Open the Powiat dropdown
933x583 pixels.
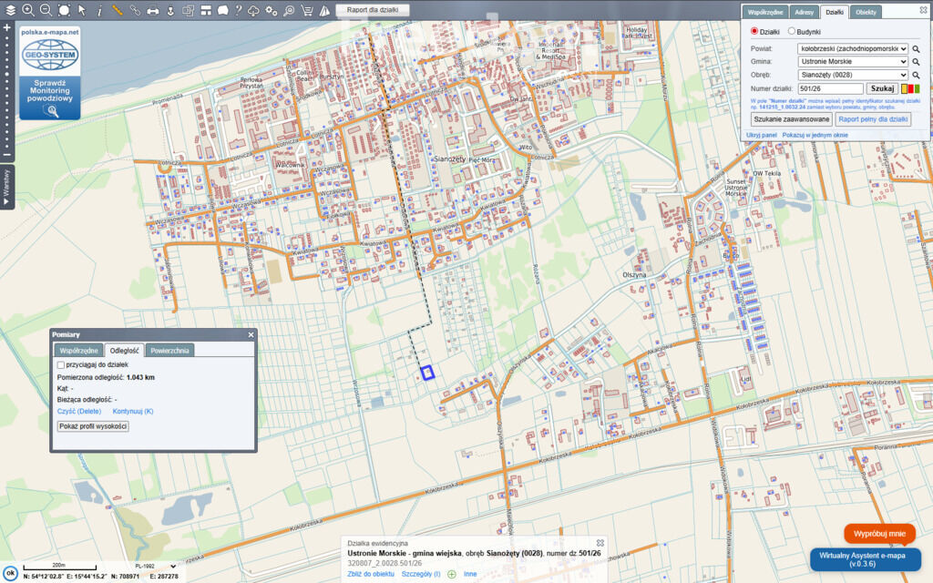(852, 48)
